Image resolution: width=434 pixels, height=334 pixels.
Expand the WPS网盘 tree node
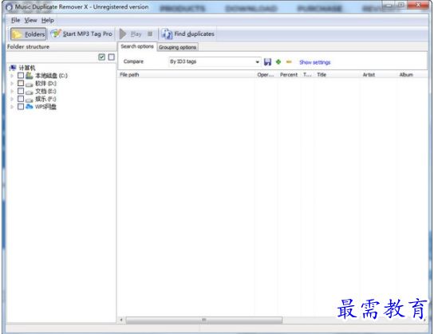[x=12, y=107]
